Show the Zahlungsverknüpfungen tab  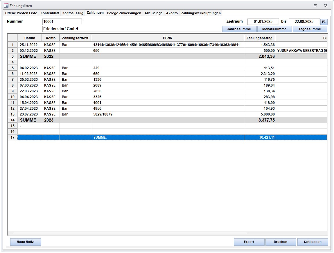click(201, 13)
